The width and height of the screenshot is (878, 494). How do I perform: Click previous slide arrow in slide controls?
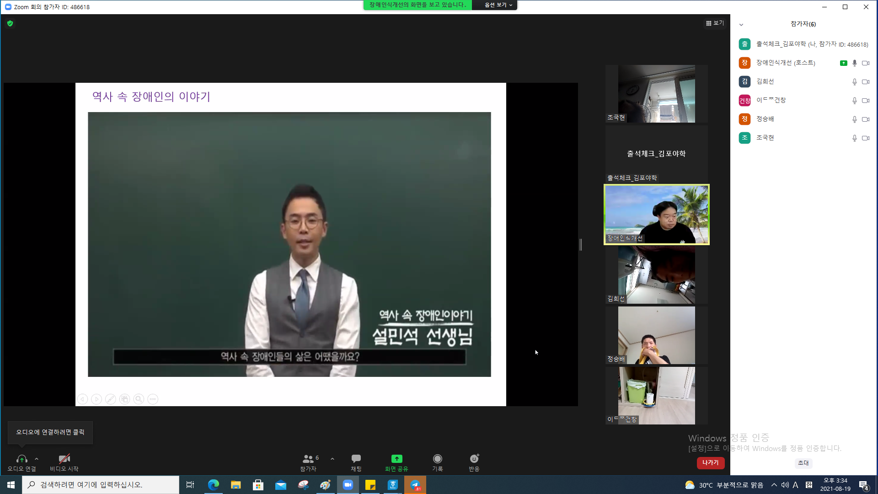tap(82, 399)
